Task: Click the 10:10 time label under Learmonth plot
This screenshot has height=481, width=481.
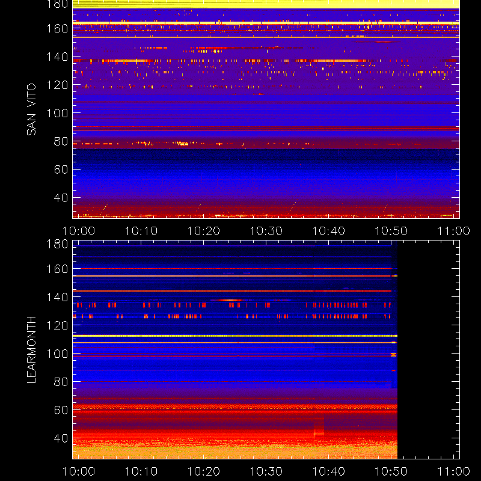Action: 141,471
